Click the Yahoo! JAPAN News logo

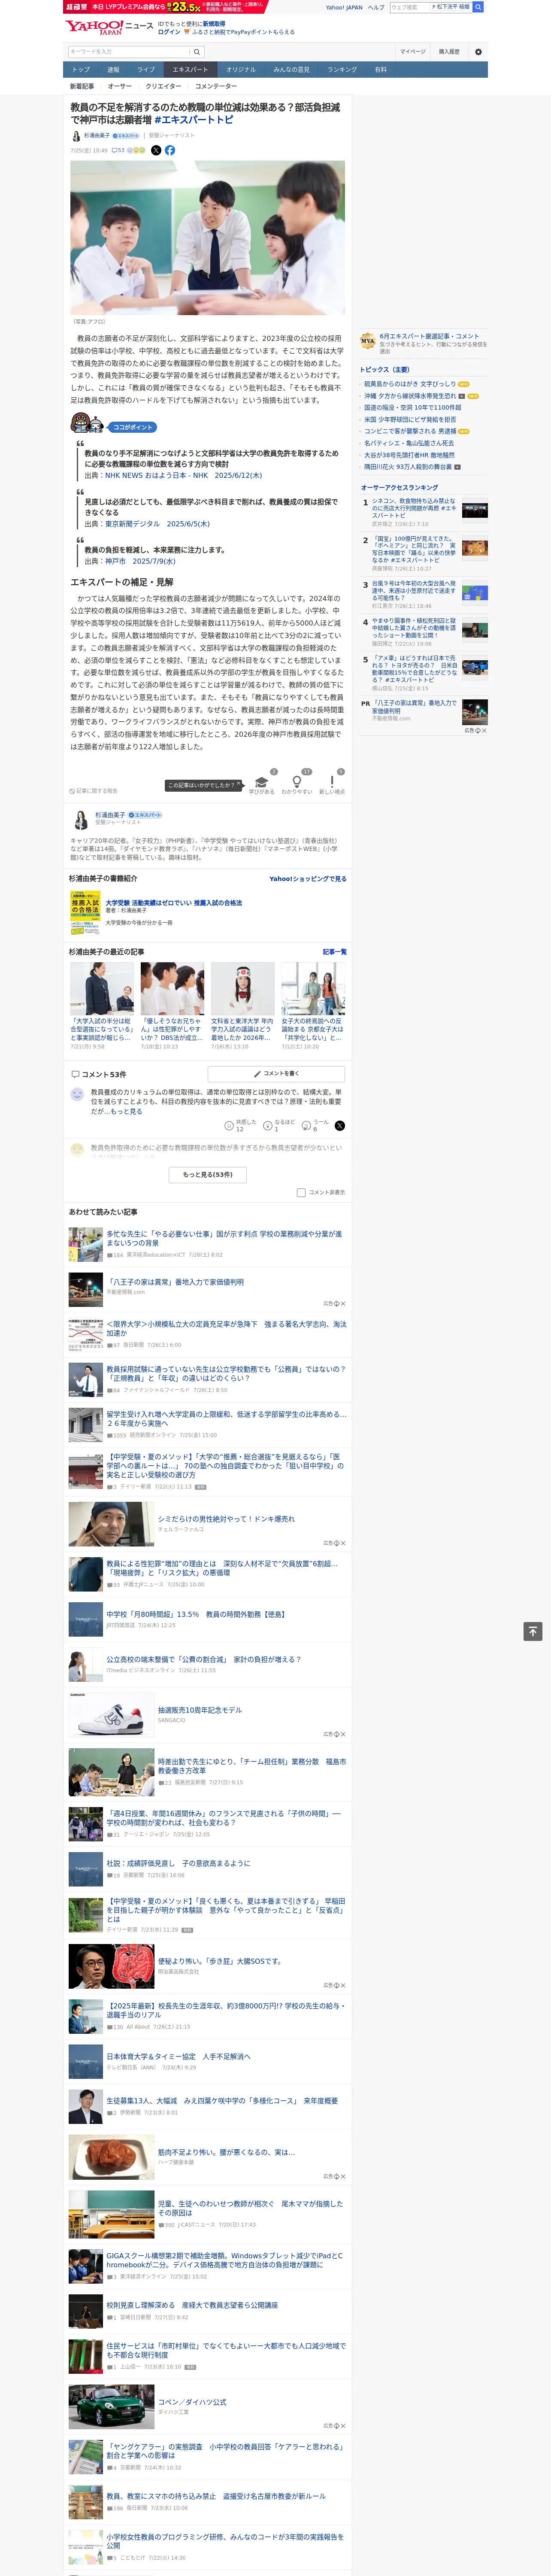click(x=109, y=27)
